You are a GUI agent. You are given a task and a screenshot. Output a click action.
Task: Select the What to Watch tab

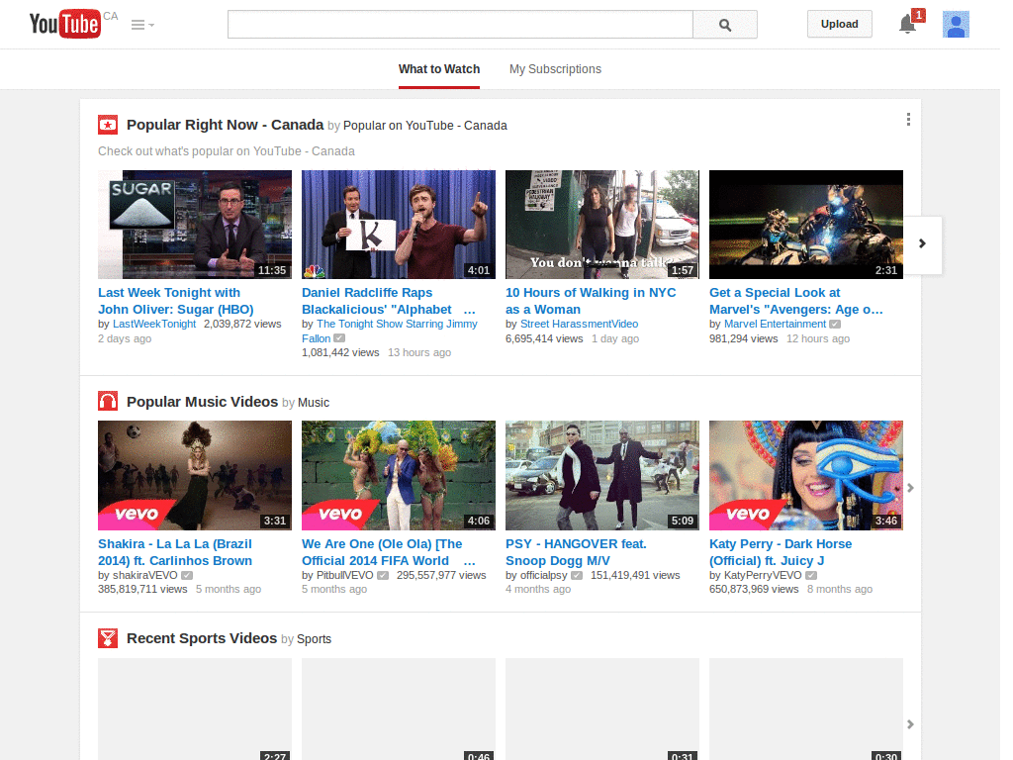click(x=439, y=69)
